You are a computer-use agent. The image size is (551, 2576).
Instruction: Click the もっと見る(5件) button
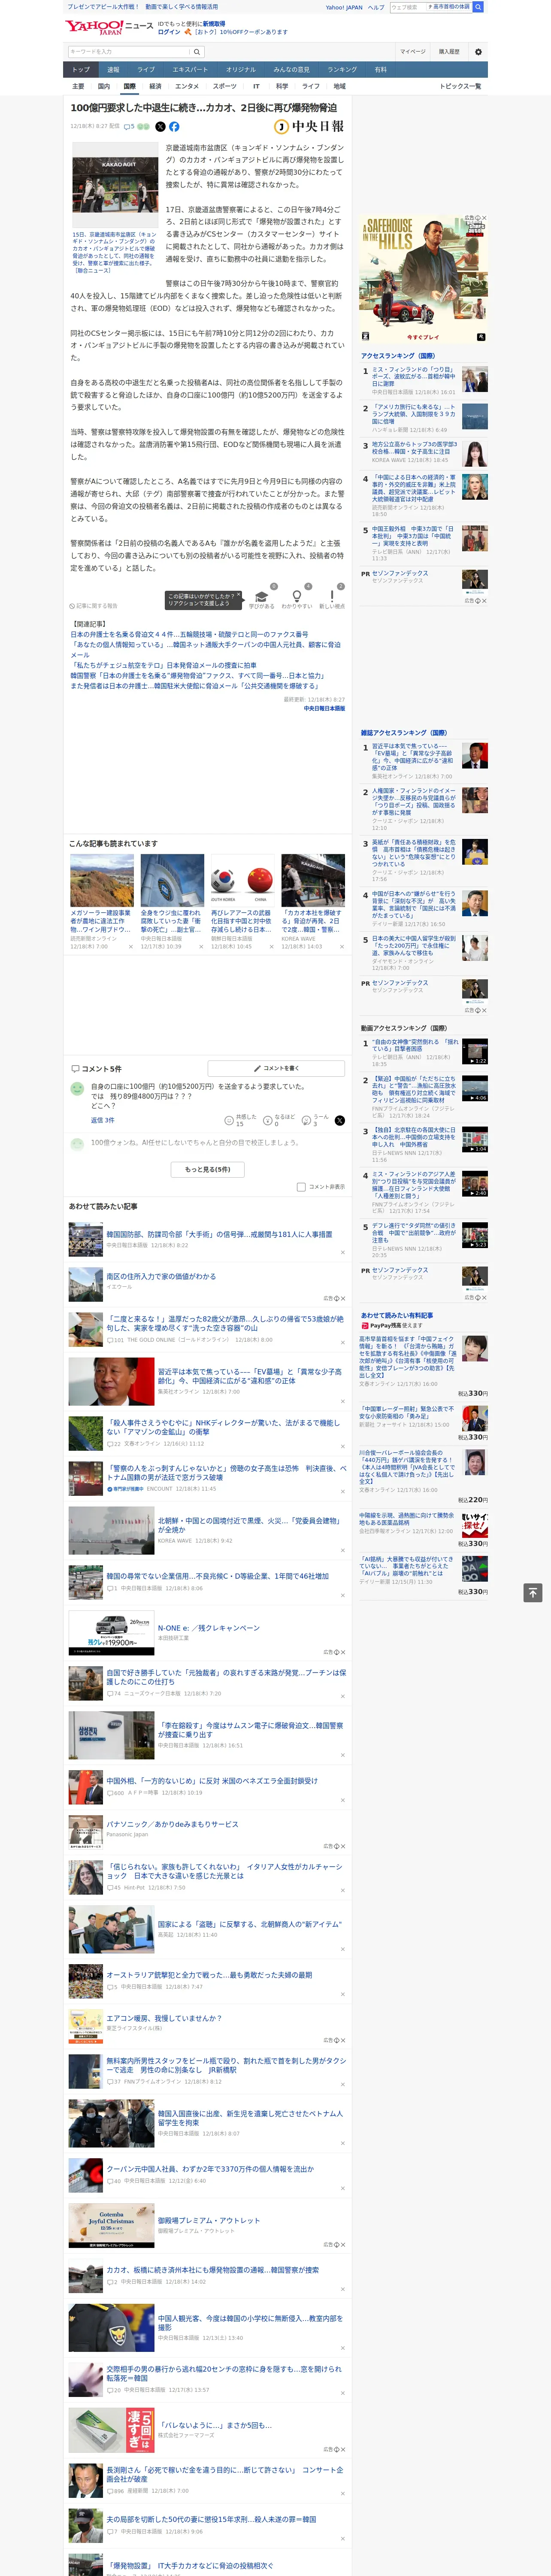pyautogui.click(x=208, y=1169)
